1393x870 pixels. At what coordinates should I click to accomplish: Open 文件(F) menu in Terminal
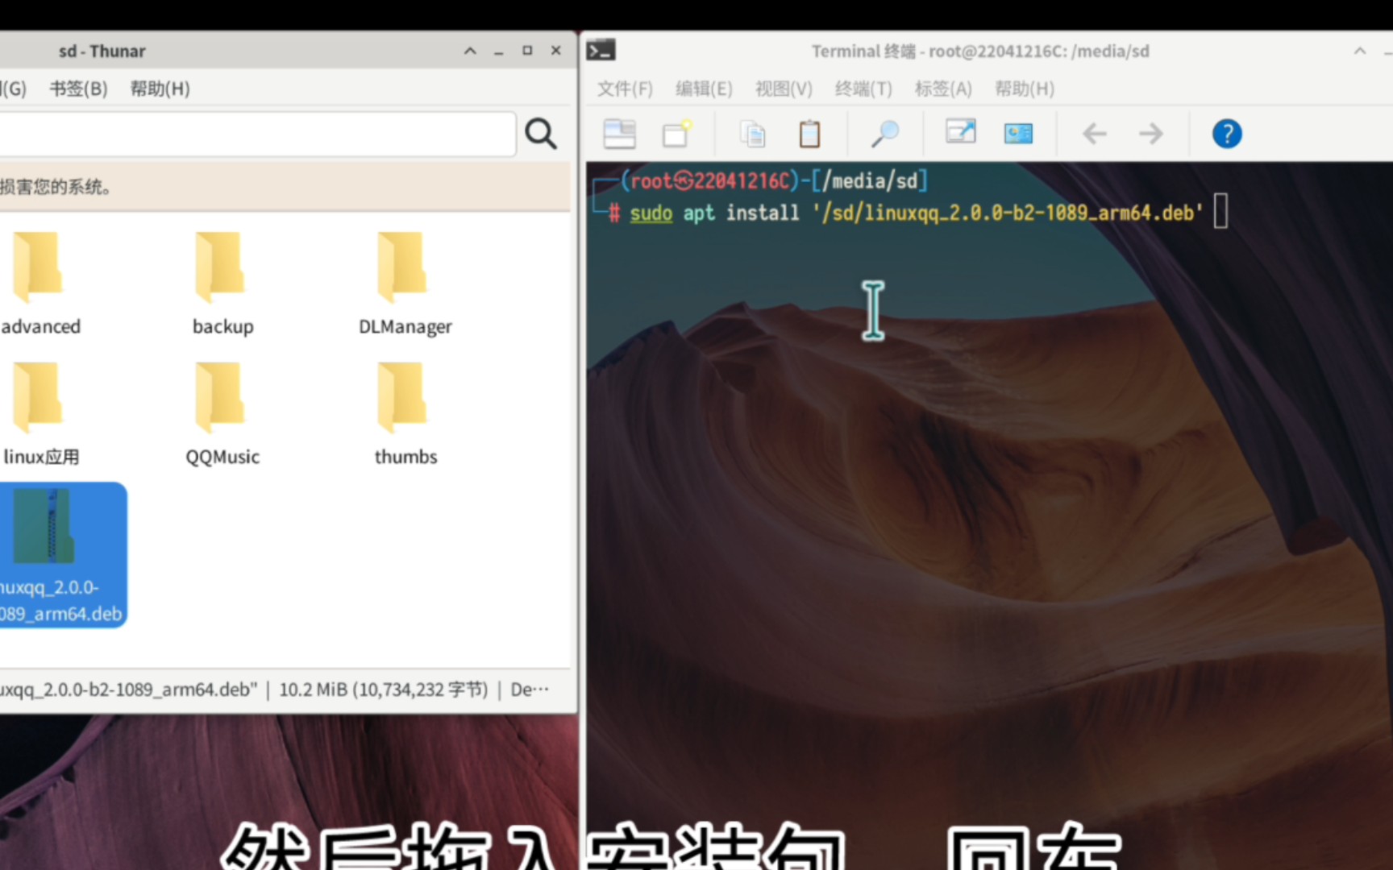click(x=625, y=89)
